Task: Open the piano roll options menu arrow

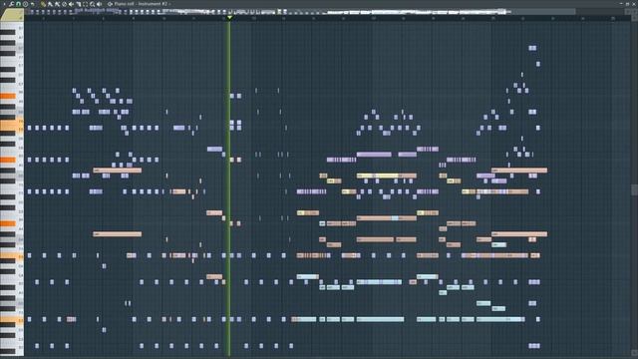Action: pyautogui.click(x=4, y=4)
